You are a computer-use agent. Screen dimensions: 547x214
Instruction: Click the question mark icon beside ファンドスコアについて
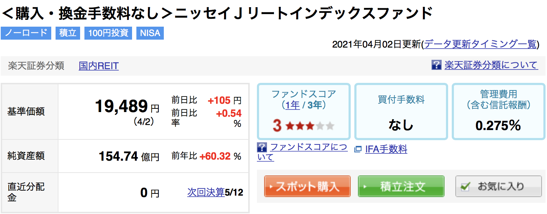click(x=262, y=147)
